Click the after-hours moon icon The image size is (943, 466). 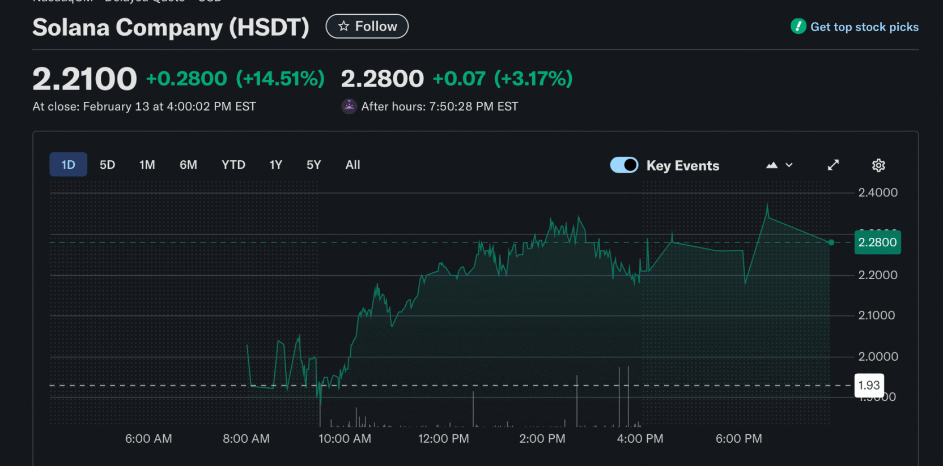tap(349, 106)
